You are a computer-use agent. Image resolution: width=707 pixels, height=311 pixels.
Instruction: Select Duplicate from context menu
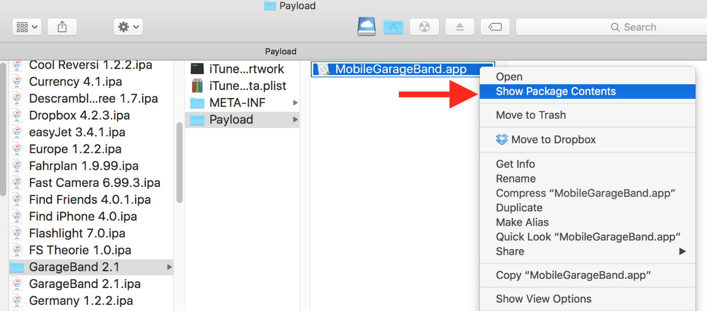(588, 208)
